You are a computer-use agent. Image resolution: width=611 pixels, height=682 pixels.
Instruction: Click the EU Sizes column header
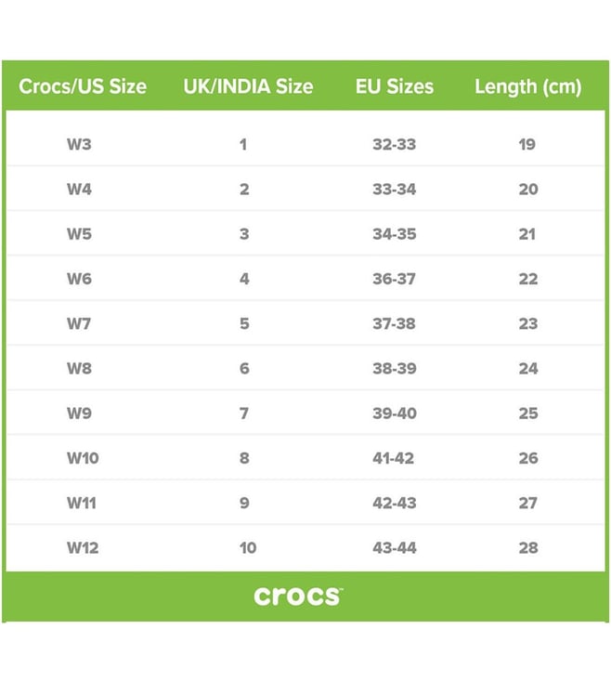point(395,86)
